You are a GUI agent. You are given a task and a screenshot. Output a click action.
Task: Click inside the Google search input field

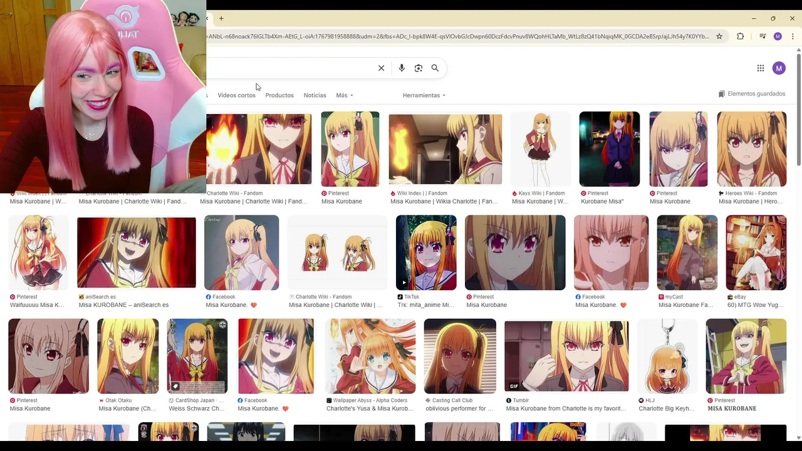click(x=290, y=68)
